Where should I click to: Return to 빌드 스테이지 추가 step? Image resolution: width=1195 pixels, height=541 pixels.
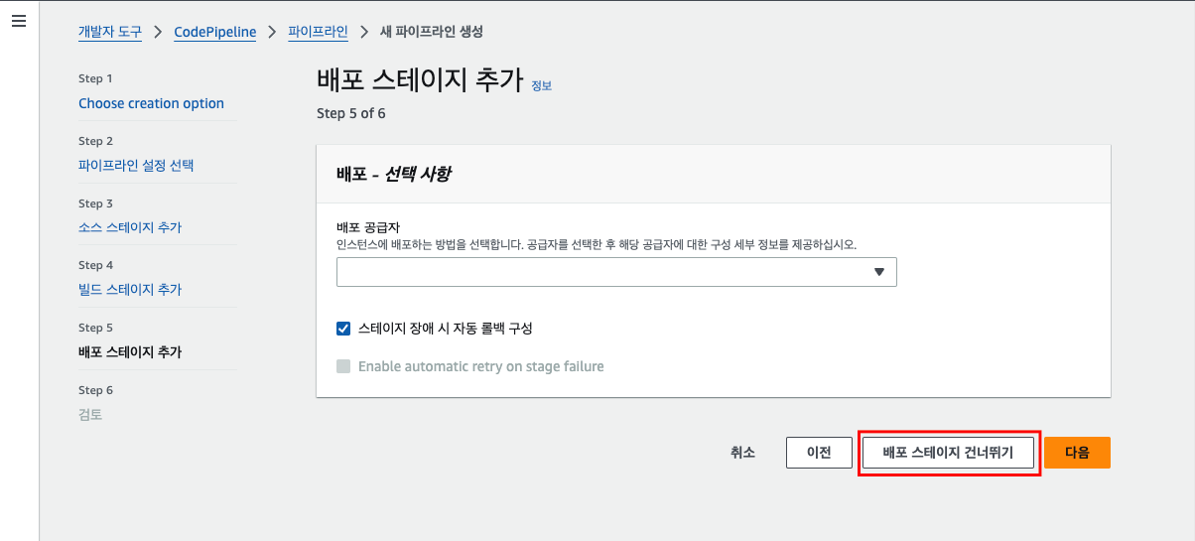130,290
